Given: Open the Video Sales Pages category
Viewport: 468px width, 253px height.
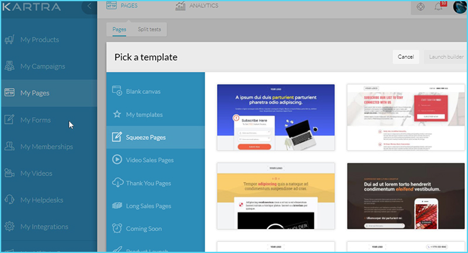Looking at the screenshot, I should pos(150,160).
